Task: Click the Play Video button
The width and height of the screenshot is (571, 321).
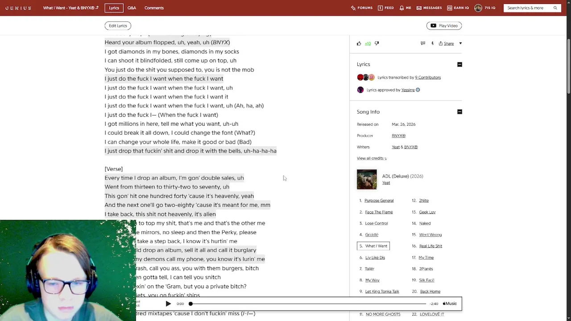Action: [x=444, y=26]
